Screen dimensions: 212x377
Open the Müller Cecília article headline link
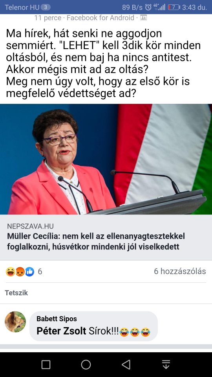pyautogui.click(x=96, y=242)
